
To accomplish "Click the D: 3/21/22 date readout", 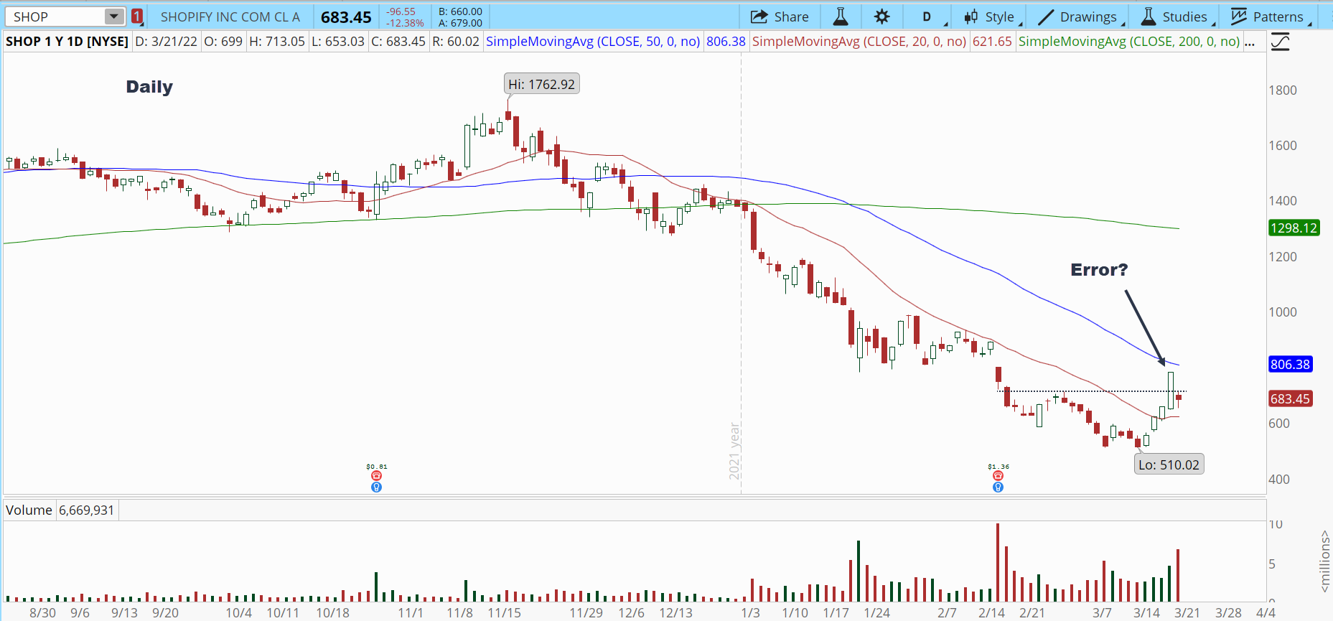I will (166, 42).
